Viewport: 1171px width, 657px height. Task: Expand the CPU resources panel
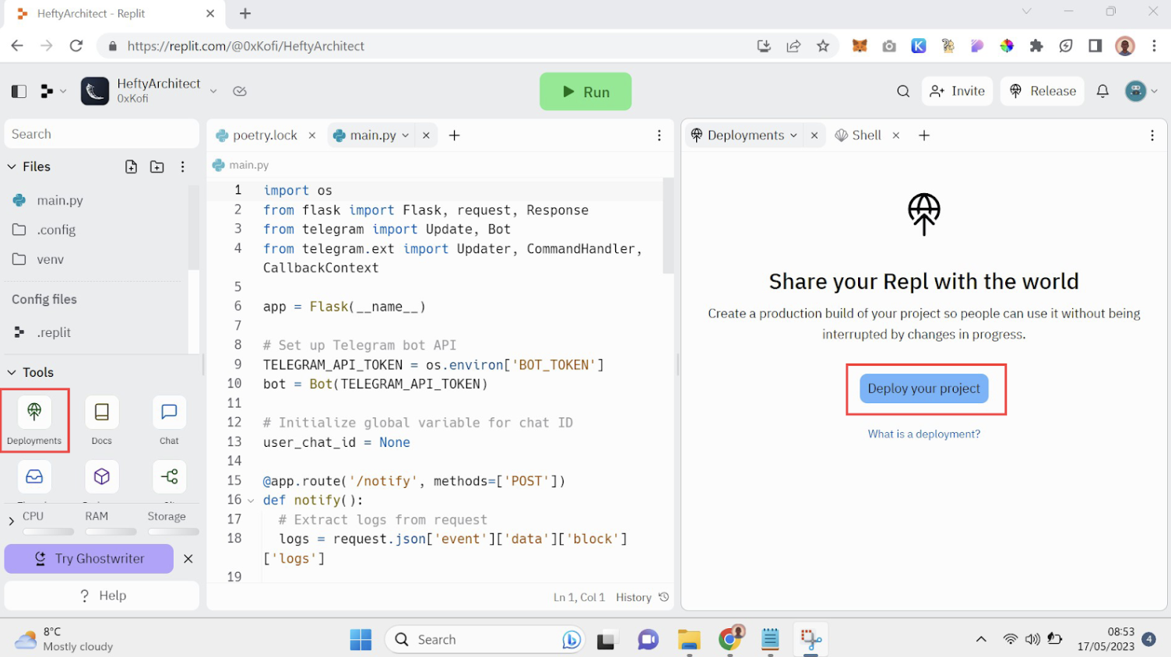11,521
